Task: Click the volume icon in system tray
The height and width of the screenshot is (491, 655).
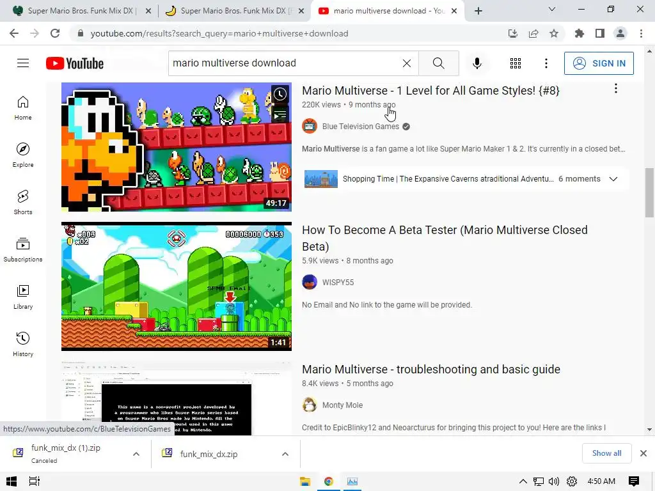Action: tap(554, 481)
